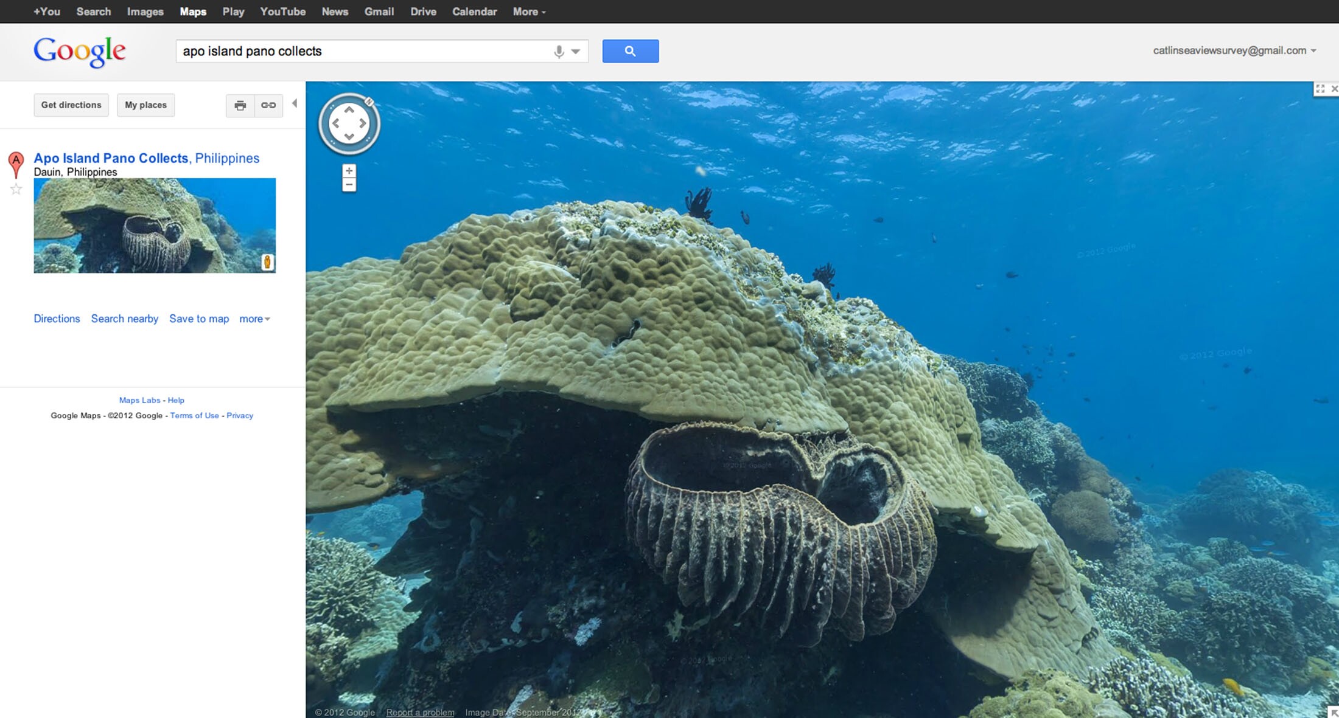Enter fullscreen Street View mode
1339x718 pixels.
[x=1320, y=88]
